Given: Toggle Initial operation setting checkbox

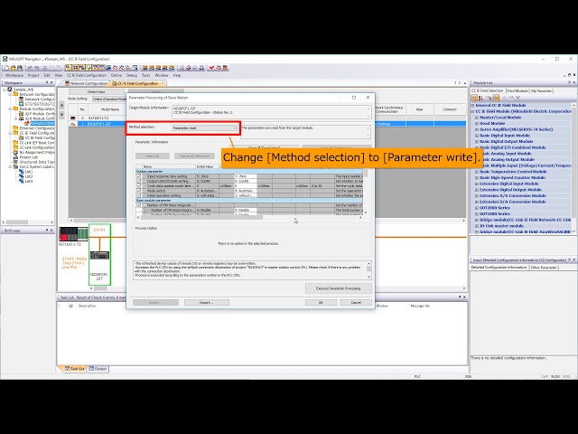Looking at the screenshot, I should (x=139, y=195).
